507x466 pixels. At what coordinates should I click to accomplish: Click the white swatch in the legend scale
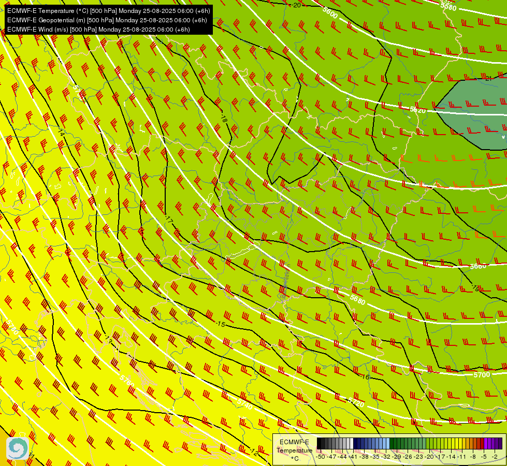tap(352, 443)
